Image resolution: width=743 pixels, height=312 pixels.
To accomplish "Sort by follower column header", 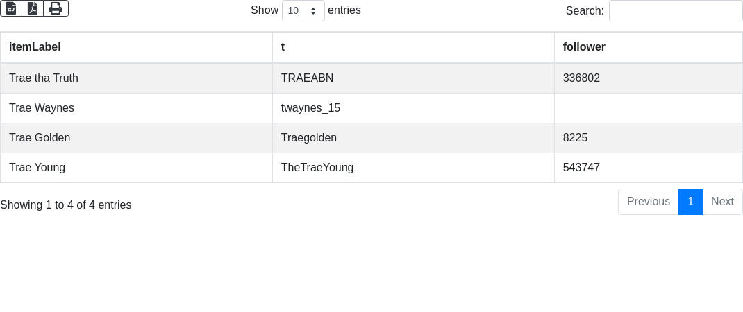I will click(584, 47).
